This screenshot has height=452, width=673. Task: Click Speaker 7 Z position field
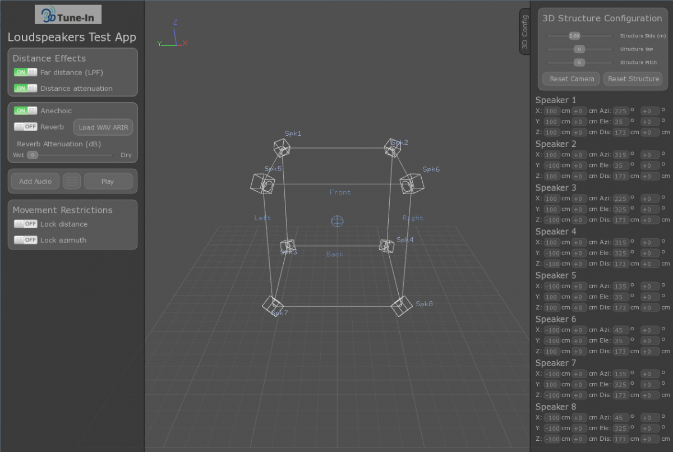[552, 395]
